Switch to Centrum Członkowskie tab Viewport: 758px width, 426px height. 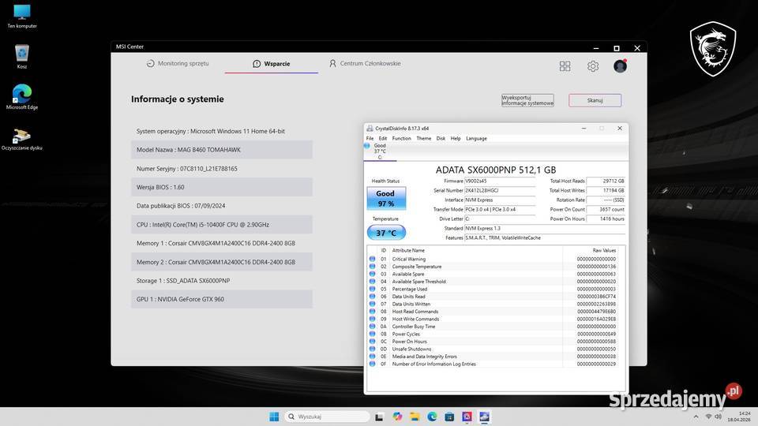click(x=365, y=64)
